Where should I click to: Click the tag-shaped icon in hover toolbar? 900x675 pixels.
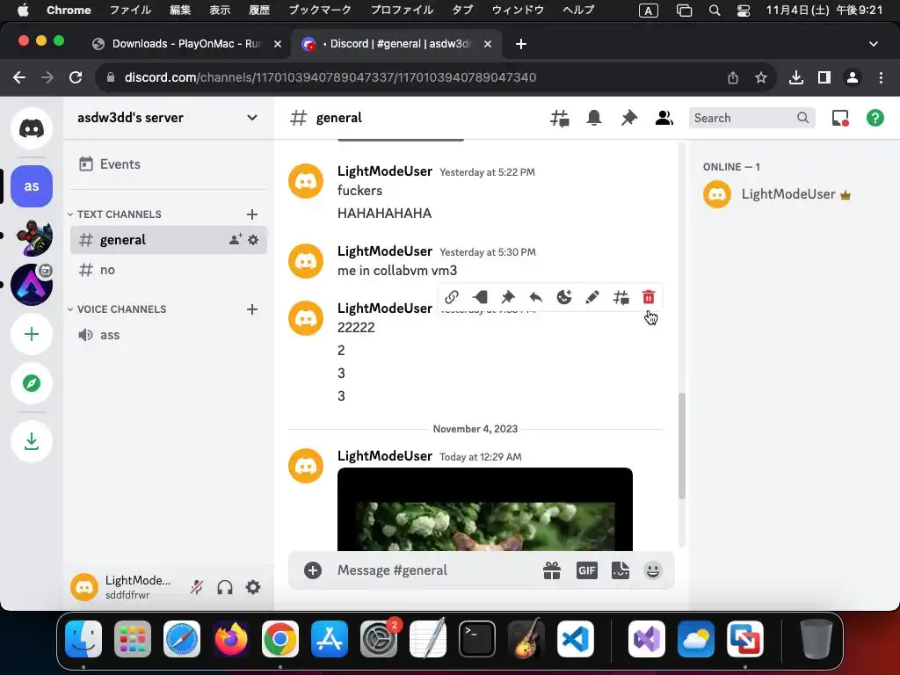[480, 297]
